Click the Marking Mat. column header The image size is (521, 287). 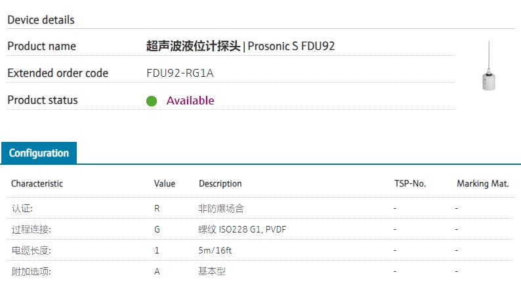coord(483,184)
